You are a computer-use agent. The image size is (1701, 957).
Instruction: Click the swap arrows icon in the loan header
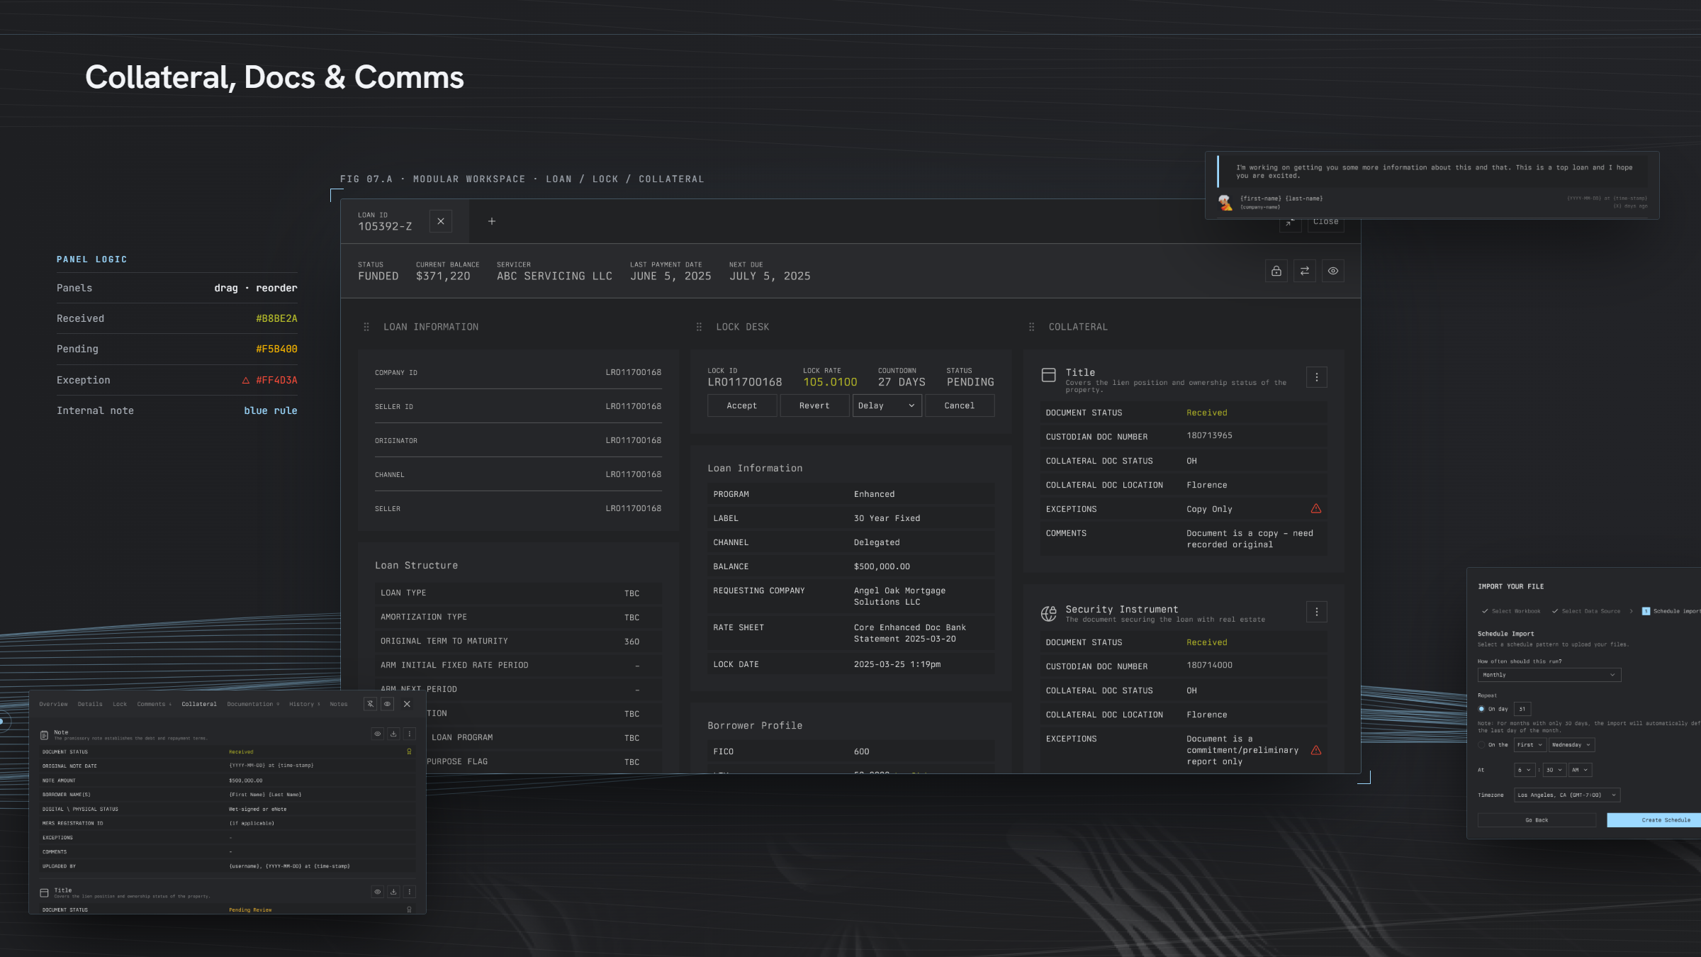pos(1304,271)
